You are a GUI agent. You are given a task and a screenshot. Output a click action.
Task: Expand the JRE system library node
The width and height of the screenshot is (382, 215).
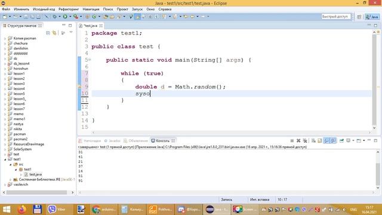click(11, 180)
